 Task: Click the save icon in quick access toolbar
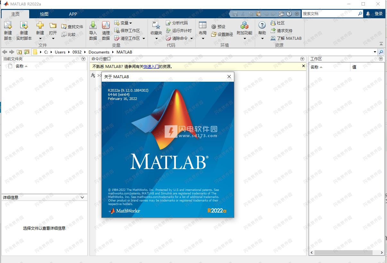tap(235, 14)
